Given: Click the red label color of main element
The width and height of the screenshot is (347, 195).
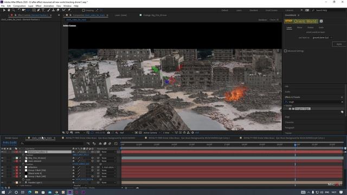Looking at the screenshot, I should (17, 161).
